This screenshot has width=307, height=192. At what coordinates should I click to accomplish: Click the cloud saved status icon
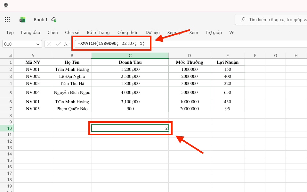tap(54, 20)
